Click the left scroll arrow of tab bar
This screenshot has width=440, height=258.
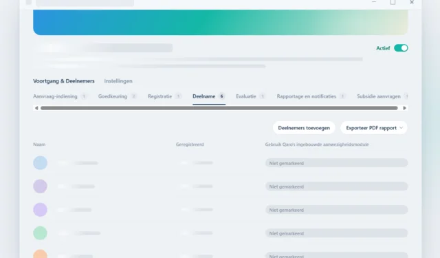(36, 108)
